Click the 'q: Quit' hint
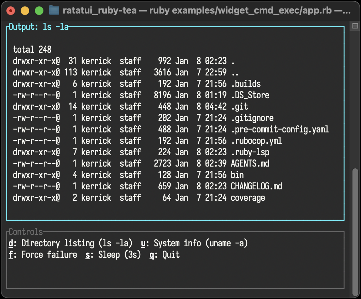Screen dimensions: 361x299 click(164, 255)
